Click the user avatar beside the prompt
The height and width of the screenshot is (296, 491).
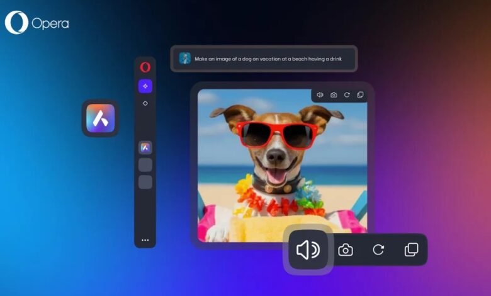(x=184, y=59)
